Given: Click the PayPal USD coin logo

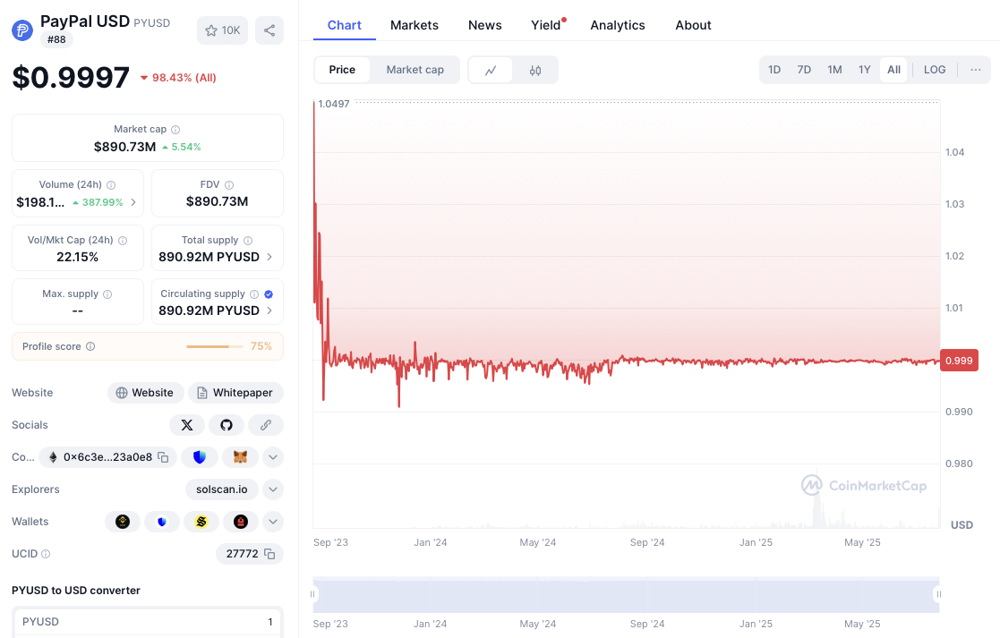Looking at the screenshot, I should click(22, 30).
